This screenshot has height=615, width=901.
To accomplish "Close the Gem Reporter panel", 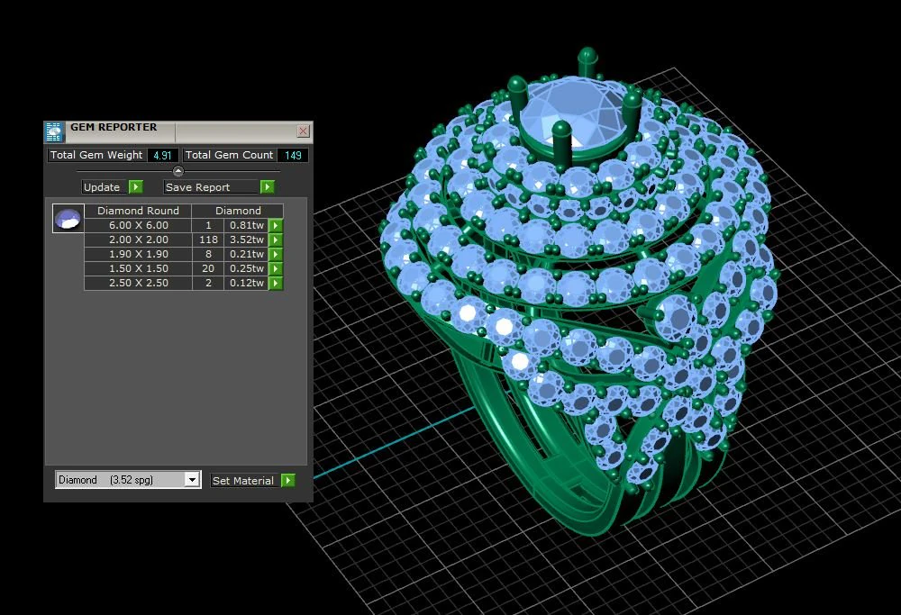I will click(303, 131).
